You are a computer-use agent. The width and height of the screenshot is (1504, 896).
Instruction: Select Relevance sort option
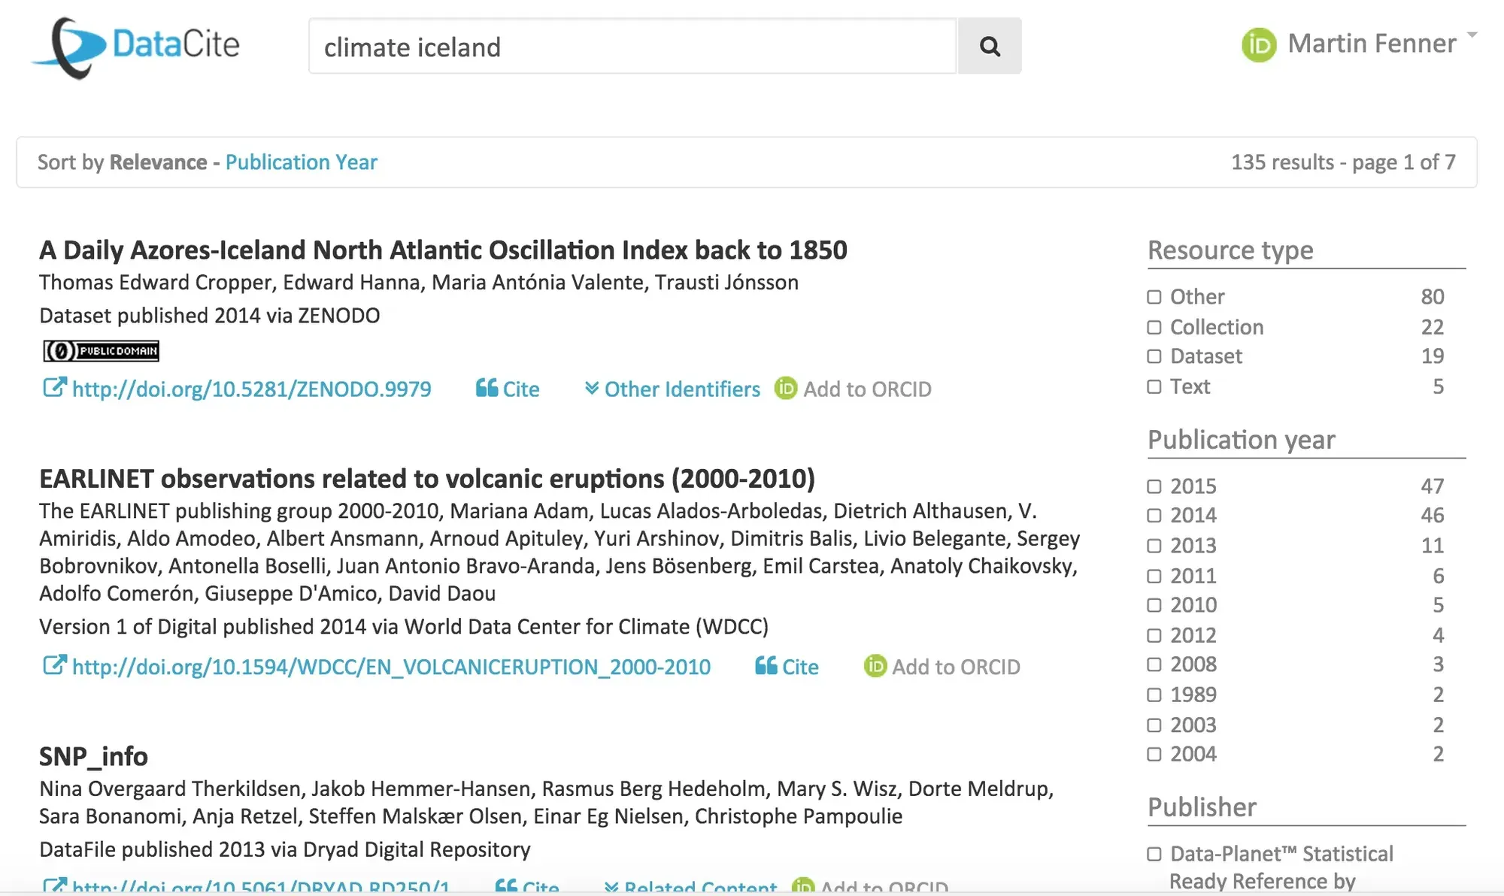[x=158, y=162]
